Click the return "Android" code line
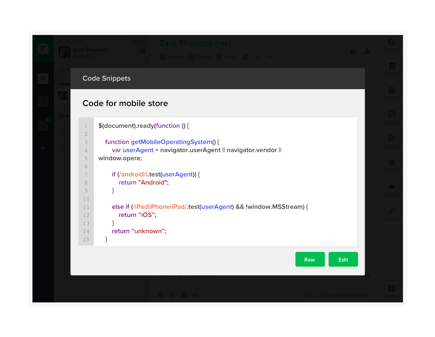Image resolution: width=435 pixels, height=337 pixels. click(144, 182)
